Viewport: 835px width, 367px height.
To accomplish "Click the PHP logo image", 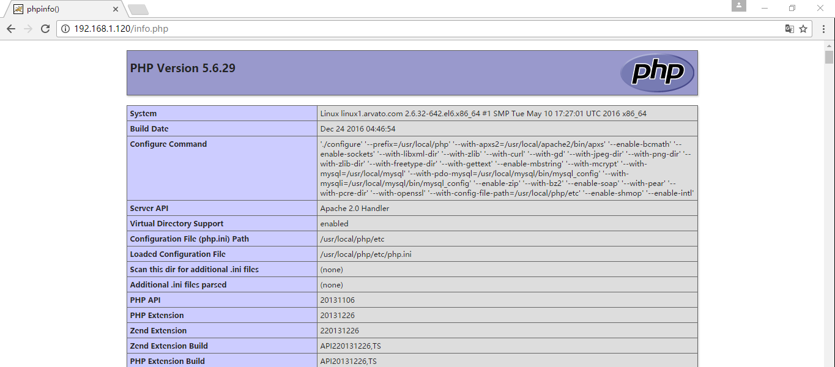I will point(657,73).
